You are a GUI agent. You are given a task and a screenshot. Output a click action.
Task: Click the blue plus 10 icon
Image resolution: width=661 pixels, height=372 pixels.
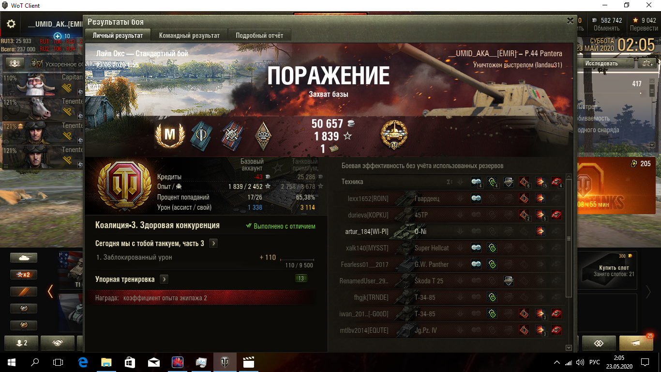[x=58, y=36]
